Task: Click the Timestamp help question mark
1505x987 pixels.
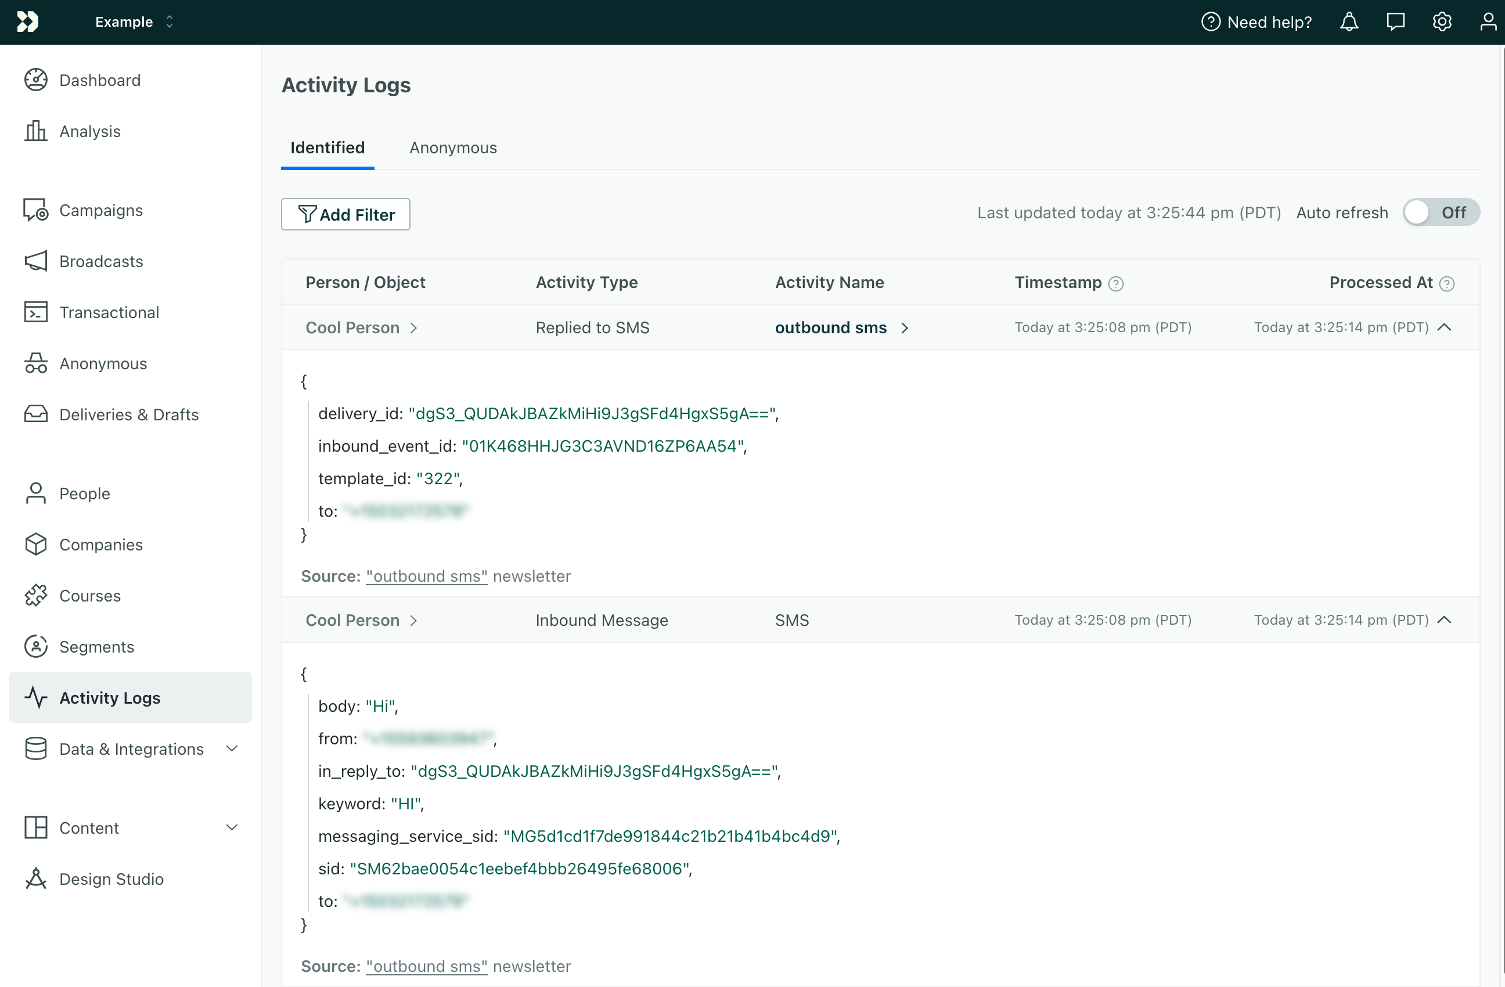Action: 1115,283
